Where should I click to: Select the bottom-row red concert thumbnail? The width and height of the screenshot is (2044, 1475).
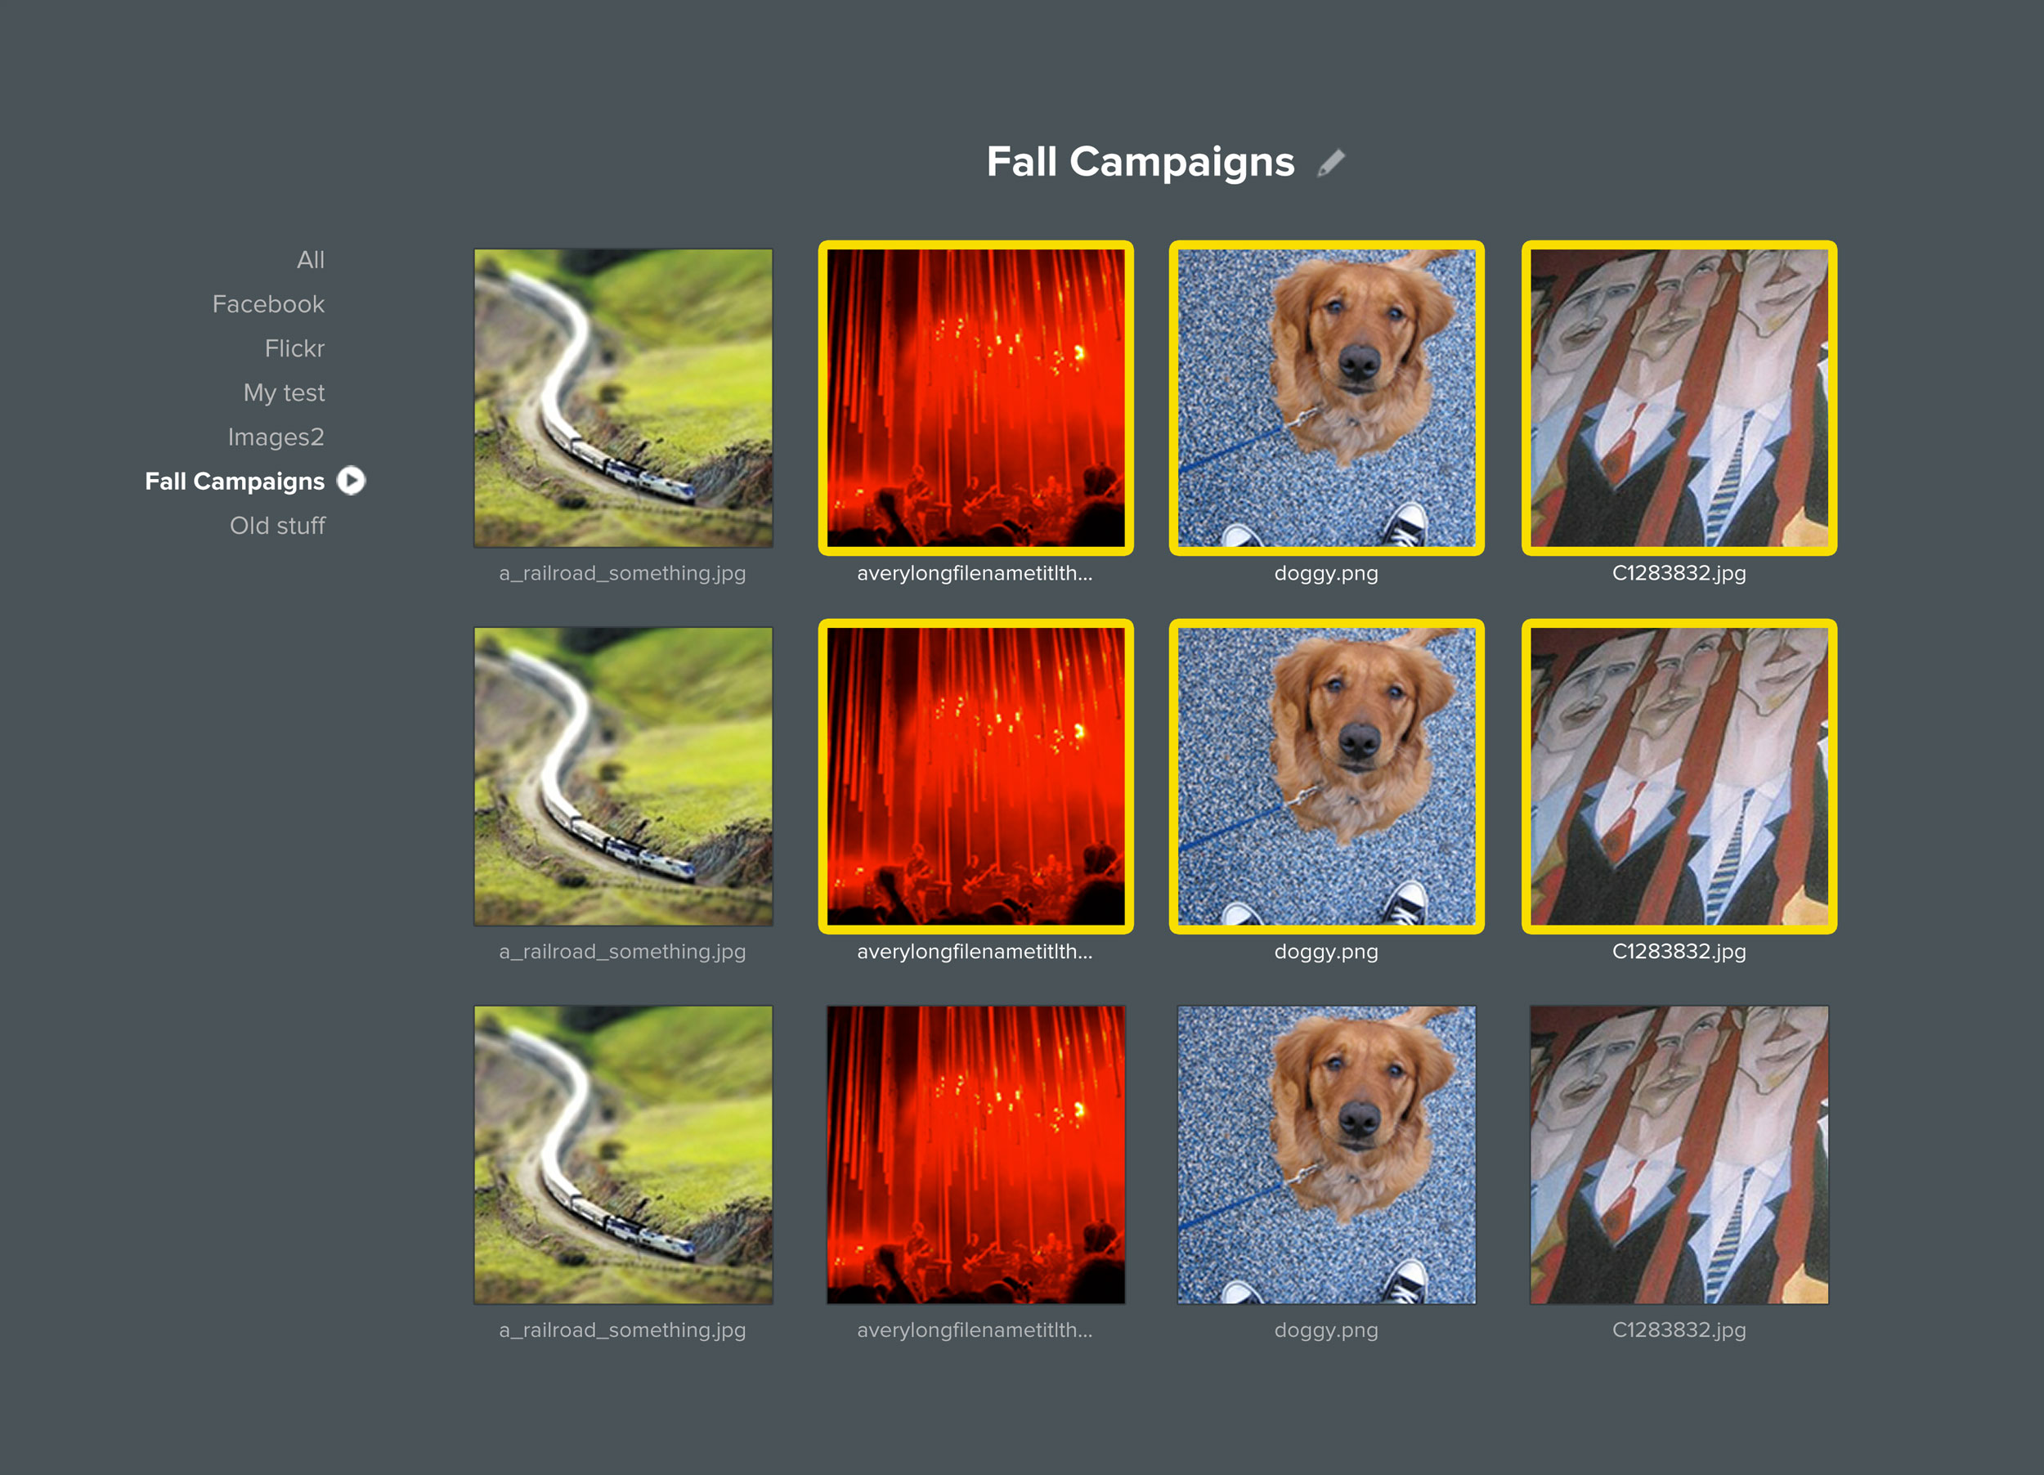[x=975, y=1155]
